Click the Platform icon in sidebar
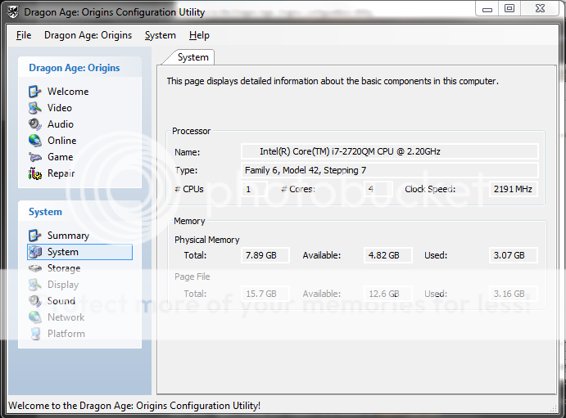 point(35,334)
